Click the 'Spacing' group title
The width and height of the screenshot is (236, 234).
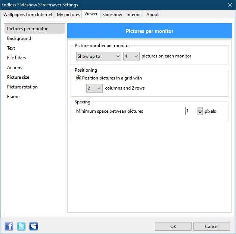point(83,102)
